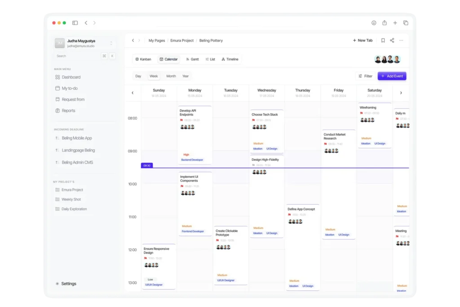Viewport: 460px width, 307px height.
Task: Go to next week using right chevron
Action: (401, 93)
